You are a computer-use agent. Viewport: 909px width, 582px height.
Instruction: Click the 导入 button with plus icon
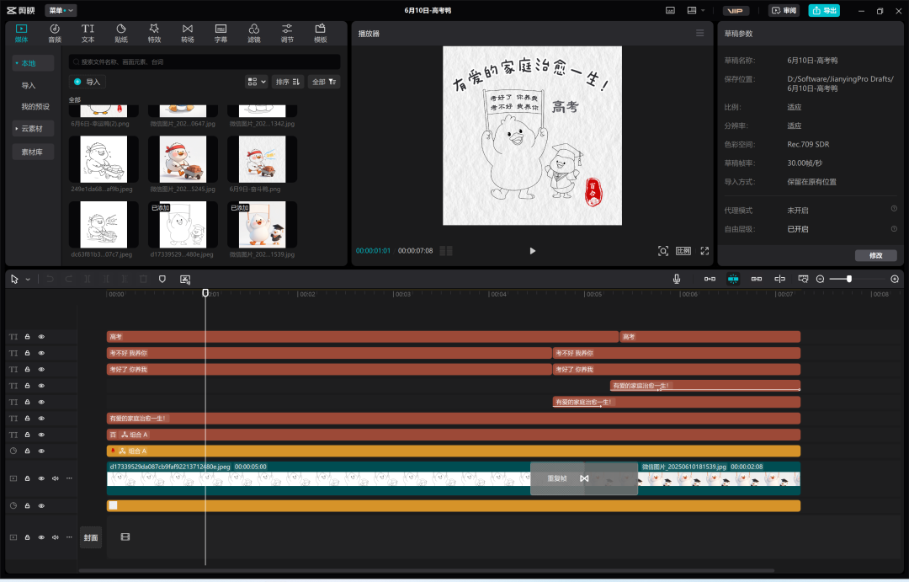(x=88, y=82)
